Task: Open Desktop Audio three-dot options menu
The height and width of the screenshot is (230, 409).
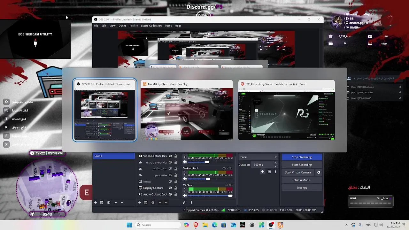Action: [x=185, y=173]
